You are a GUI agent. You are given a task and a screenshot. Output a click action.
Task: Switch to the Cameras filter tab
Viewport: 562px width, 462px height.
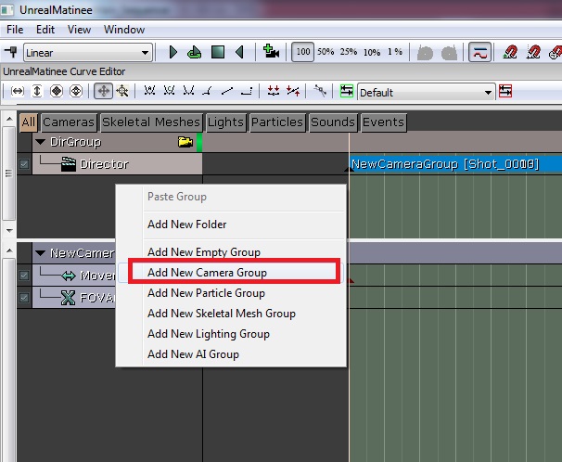click(x=69, y=122)
